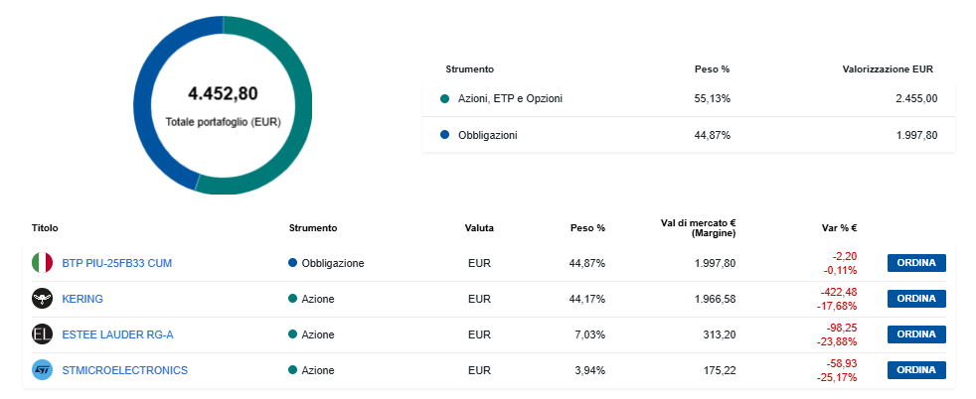Sort holdings by Peso % column header

(x=587, y=227)
